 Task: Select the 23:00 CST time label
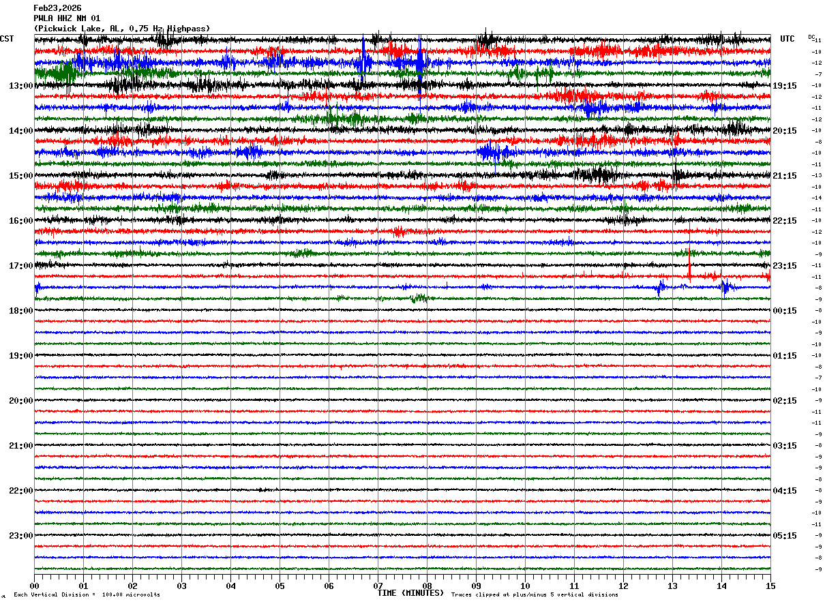pos(21,536)
